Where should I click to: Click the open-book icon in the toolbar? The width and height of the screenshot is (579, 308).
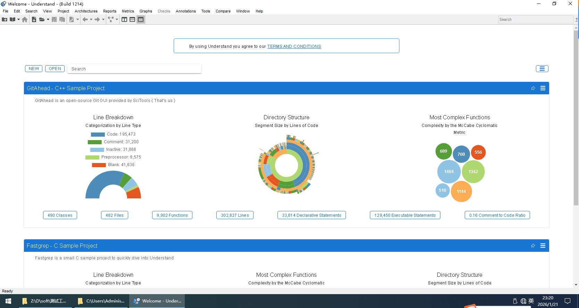tap(13, 20)
